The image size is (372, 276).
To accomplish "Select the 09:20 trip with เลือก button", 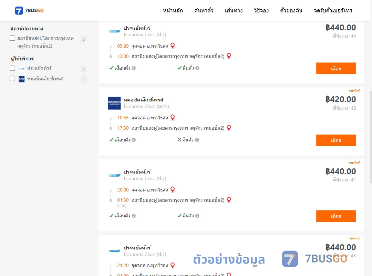I will click(x=336, y=68).
